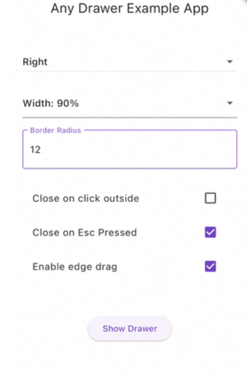
Task: Click the arrow icon beside Right
Action: pyautogui.click(x=230, y=62)
